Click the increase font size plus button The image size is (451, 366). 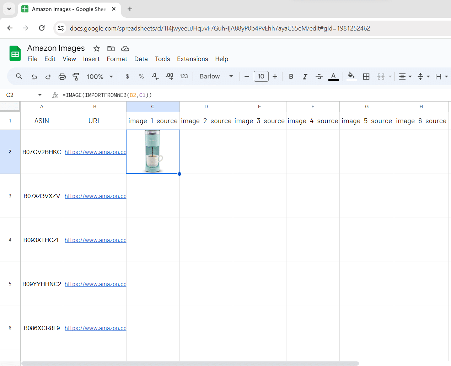[275, 76]
